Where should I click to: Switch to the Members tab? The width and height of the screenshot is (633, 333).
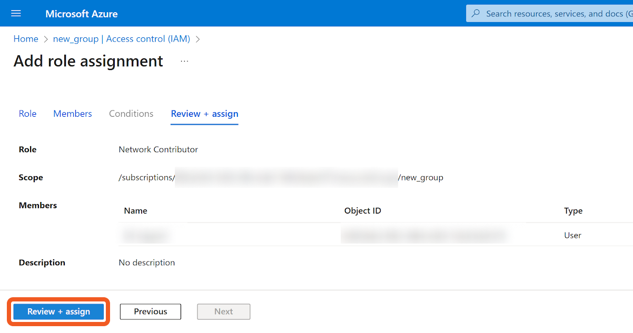click(73, 114)
